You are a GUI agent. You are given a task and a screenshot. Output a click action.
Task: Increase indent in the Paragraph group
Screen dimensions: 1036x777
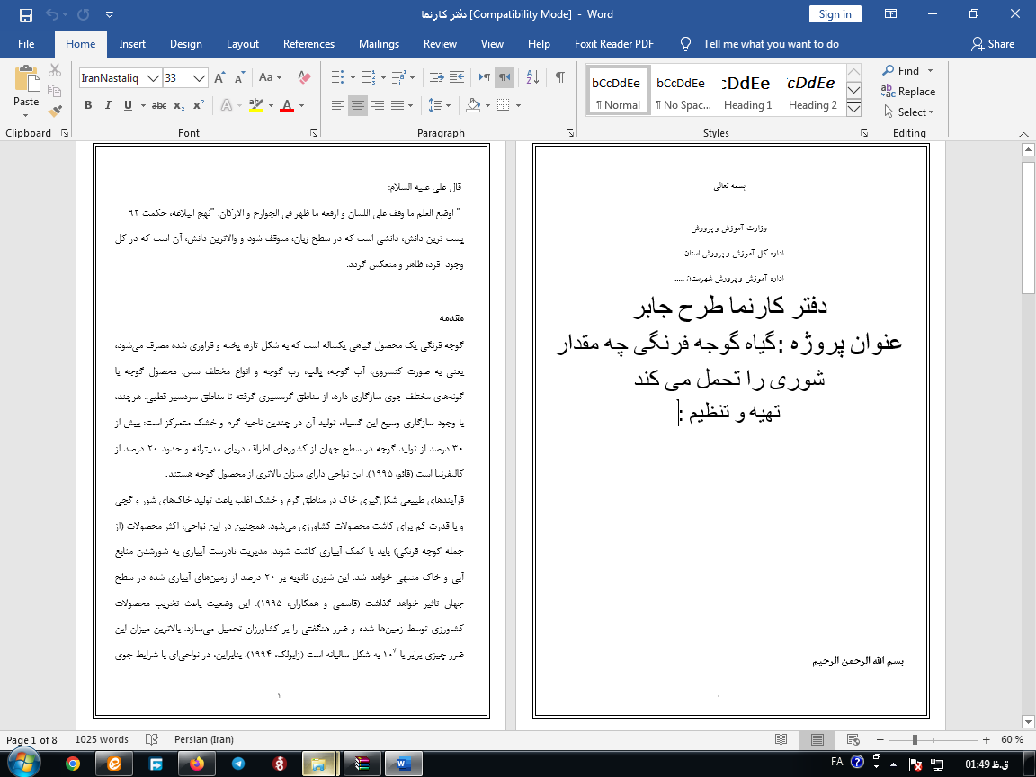458,77
